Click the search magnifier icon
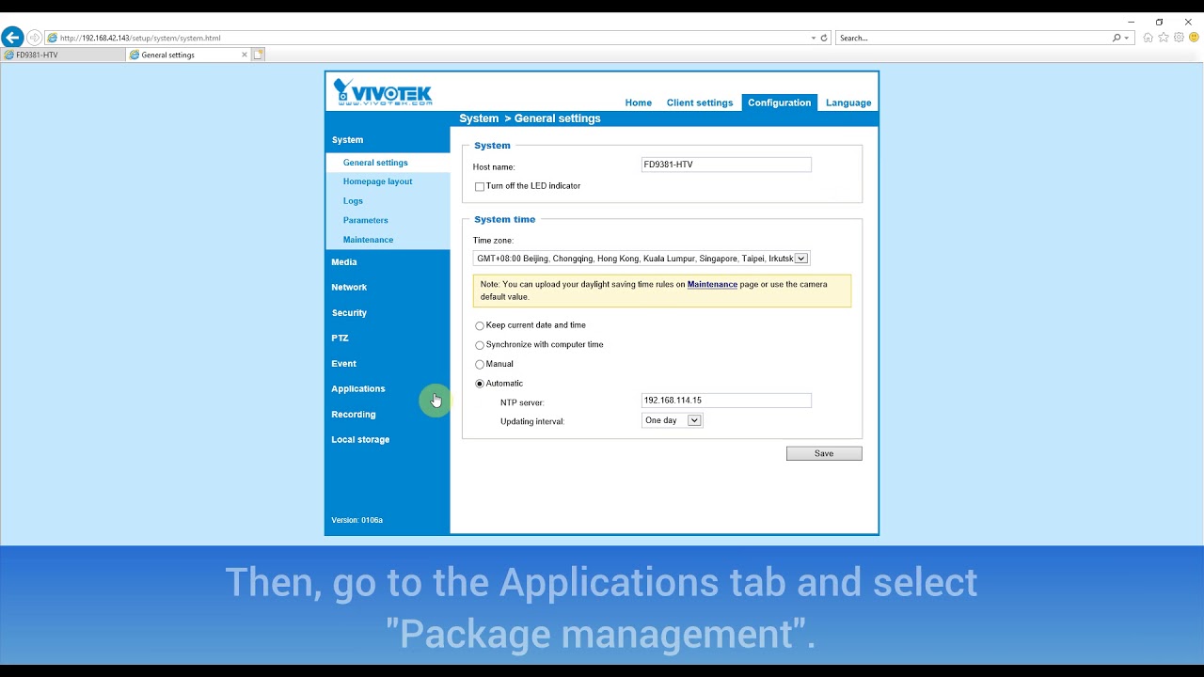Image resolution: width=1204 pixels, height=677 pixels. coord(1117,39)
